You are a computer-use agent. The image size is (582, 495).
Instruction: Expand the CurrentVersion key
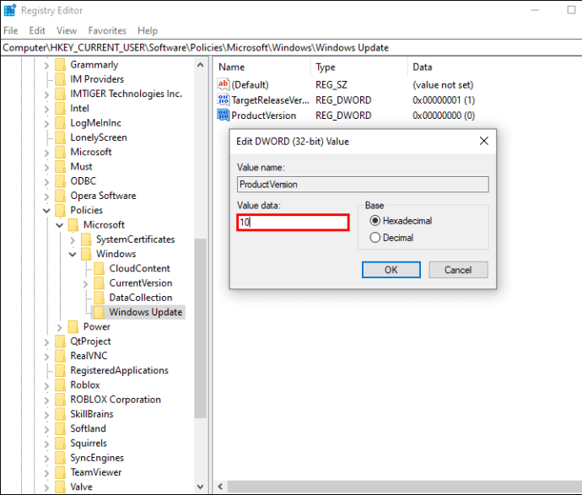85,283
